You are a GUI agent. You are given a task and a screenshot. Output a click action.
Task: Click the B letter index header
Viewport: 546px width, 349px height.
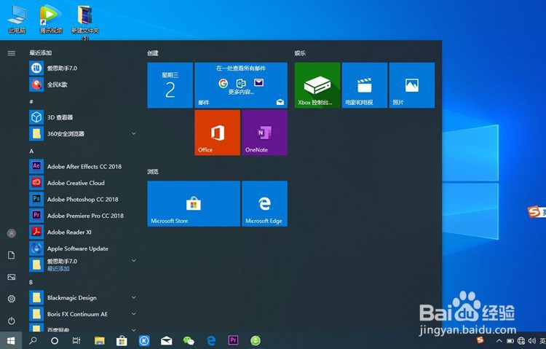pos(31,282)
